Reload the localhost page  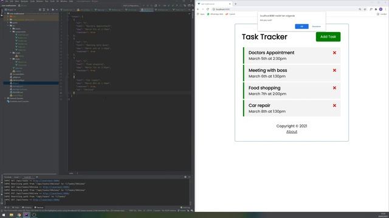pyautogui.click(x=208, y=9)
